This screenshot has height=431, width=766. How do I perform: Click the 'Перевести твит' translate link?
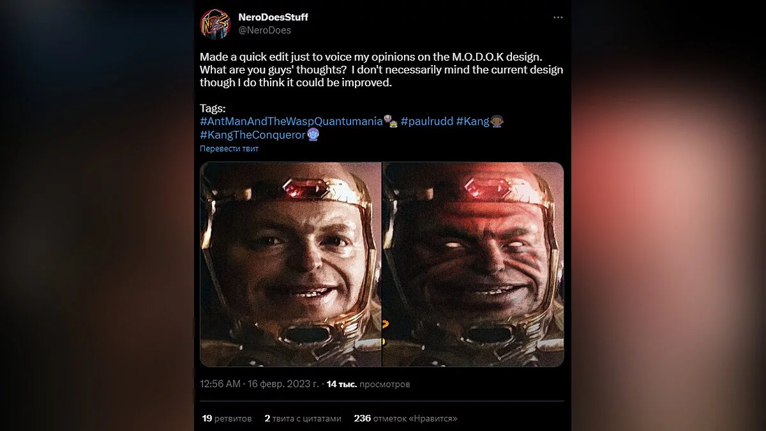[x=229, y=149]
